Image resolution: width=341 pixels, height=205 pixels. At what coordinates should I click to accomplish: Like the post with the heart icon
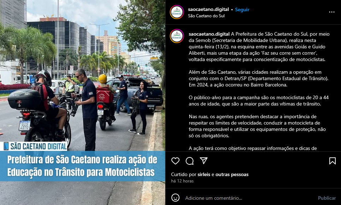tap(175, 161)
